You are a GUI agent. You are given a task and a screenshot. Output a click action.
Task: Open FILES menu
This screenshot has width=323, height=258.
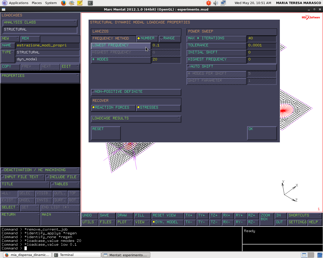[107, 222]
